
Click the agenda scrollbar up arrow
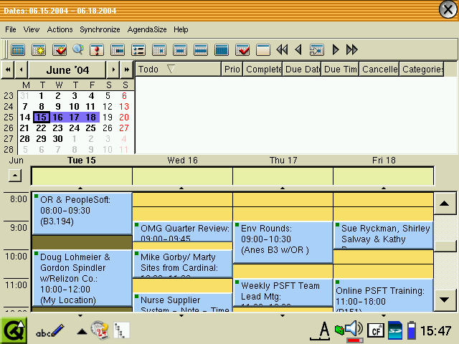[445, 204]
